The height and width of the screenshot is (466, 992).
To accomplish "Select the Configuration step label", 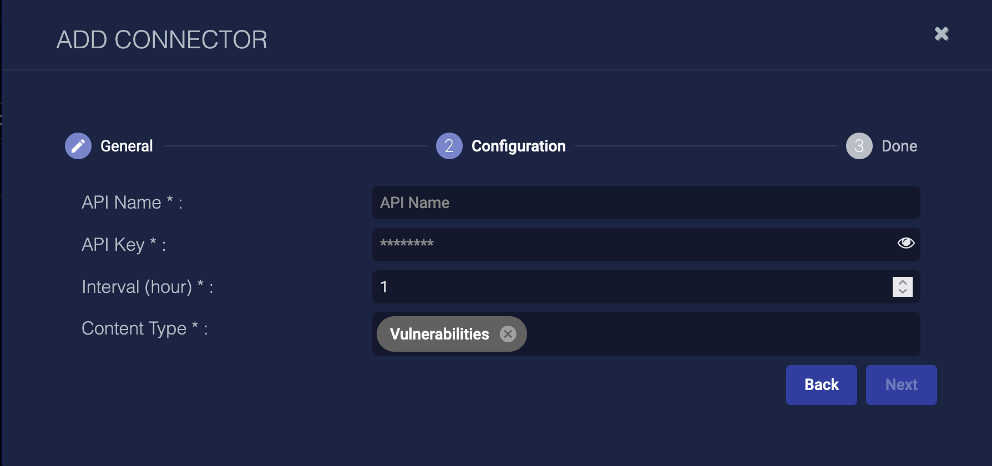I will [518, 146].
